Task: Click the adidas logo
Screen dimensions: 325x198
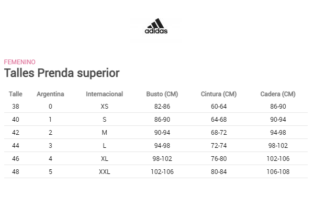Action: coord(156,26)
